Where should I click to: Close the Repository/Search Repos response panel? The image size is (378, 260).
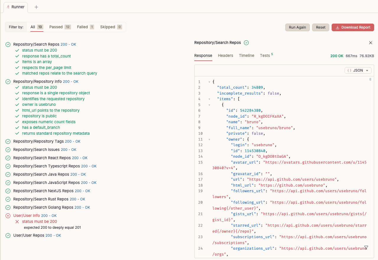tap(371, 43)
